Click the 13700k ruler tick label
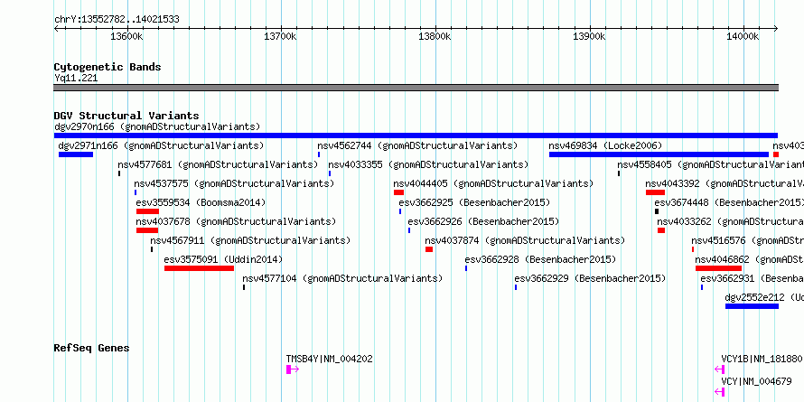 (x=280, y=37)
